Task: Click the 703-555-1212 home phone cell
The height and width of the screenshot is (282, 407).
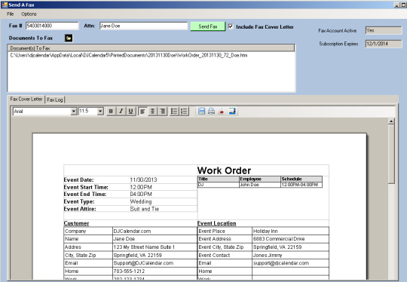Action: (155, 271)
